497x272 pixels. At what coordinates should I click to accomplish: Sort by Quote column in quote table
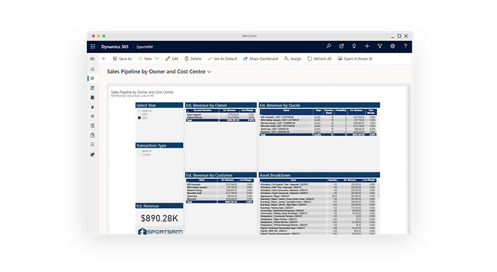pos(286,111)
